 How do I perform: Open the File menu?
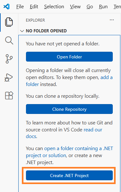(20, 7)
